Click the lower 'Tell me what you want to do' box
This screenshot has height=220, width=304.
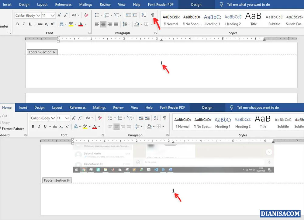tap(258, 107)
